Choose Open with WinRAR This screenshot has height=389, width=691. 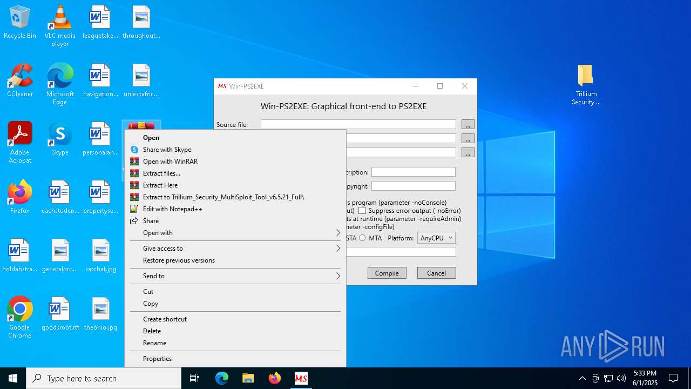click(235, 162)
